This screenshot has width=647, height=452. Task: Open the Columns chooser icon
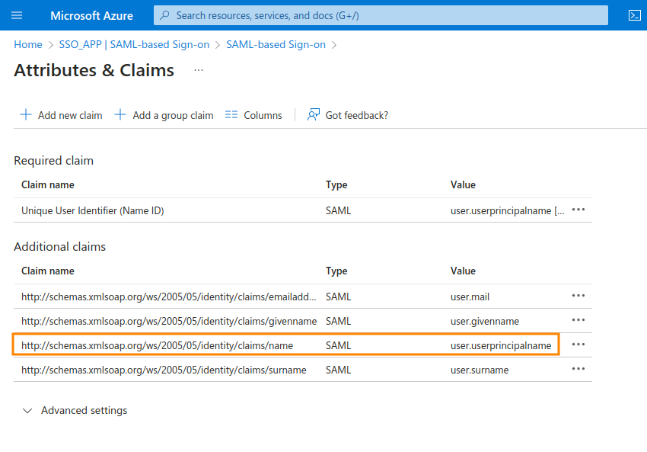point(231,115)
